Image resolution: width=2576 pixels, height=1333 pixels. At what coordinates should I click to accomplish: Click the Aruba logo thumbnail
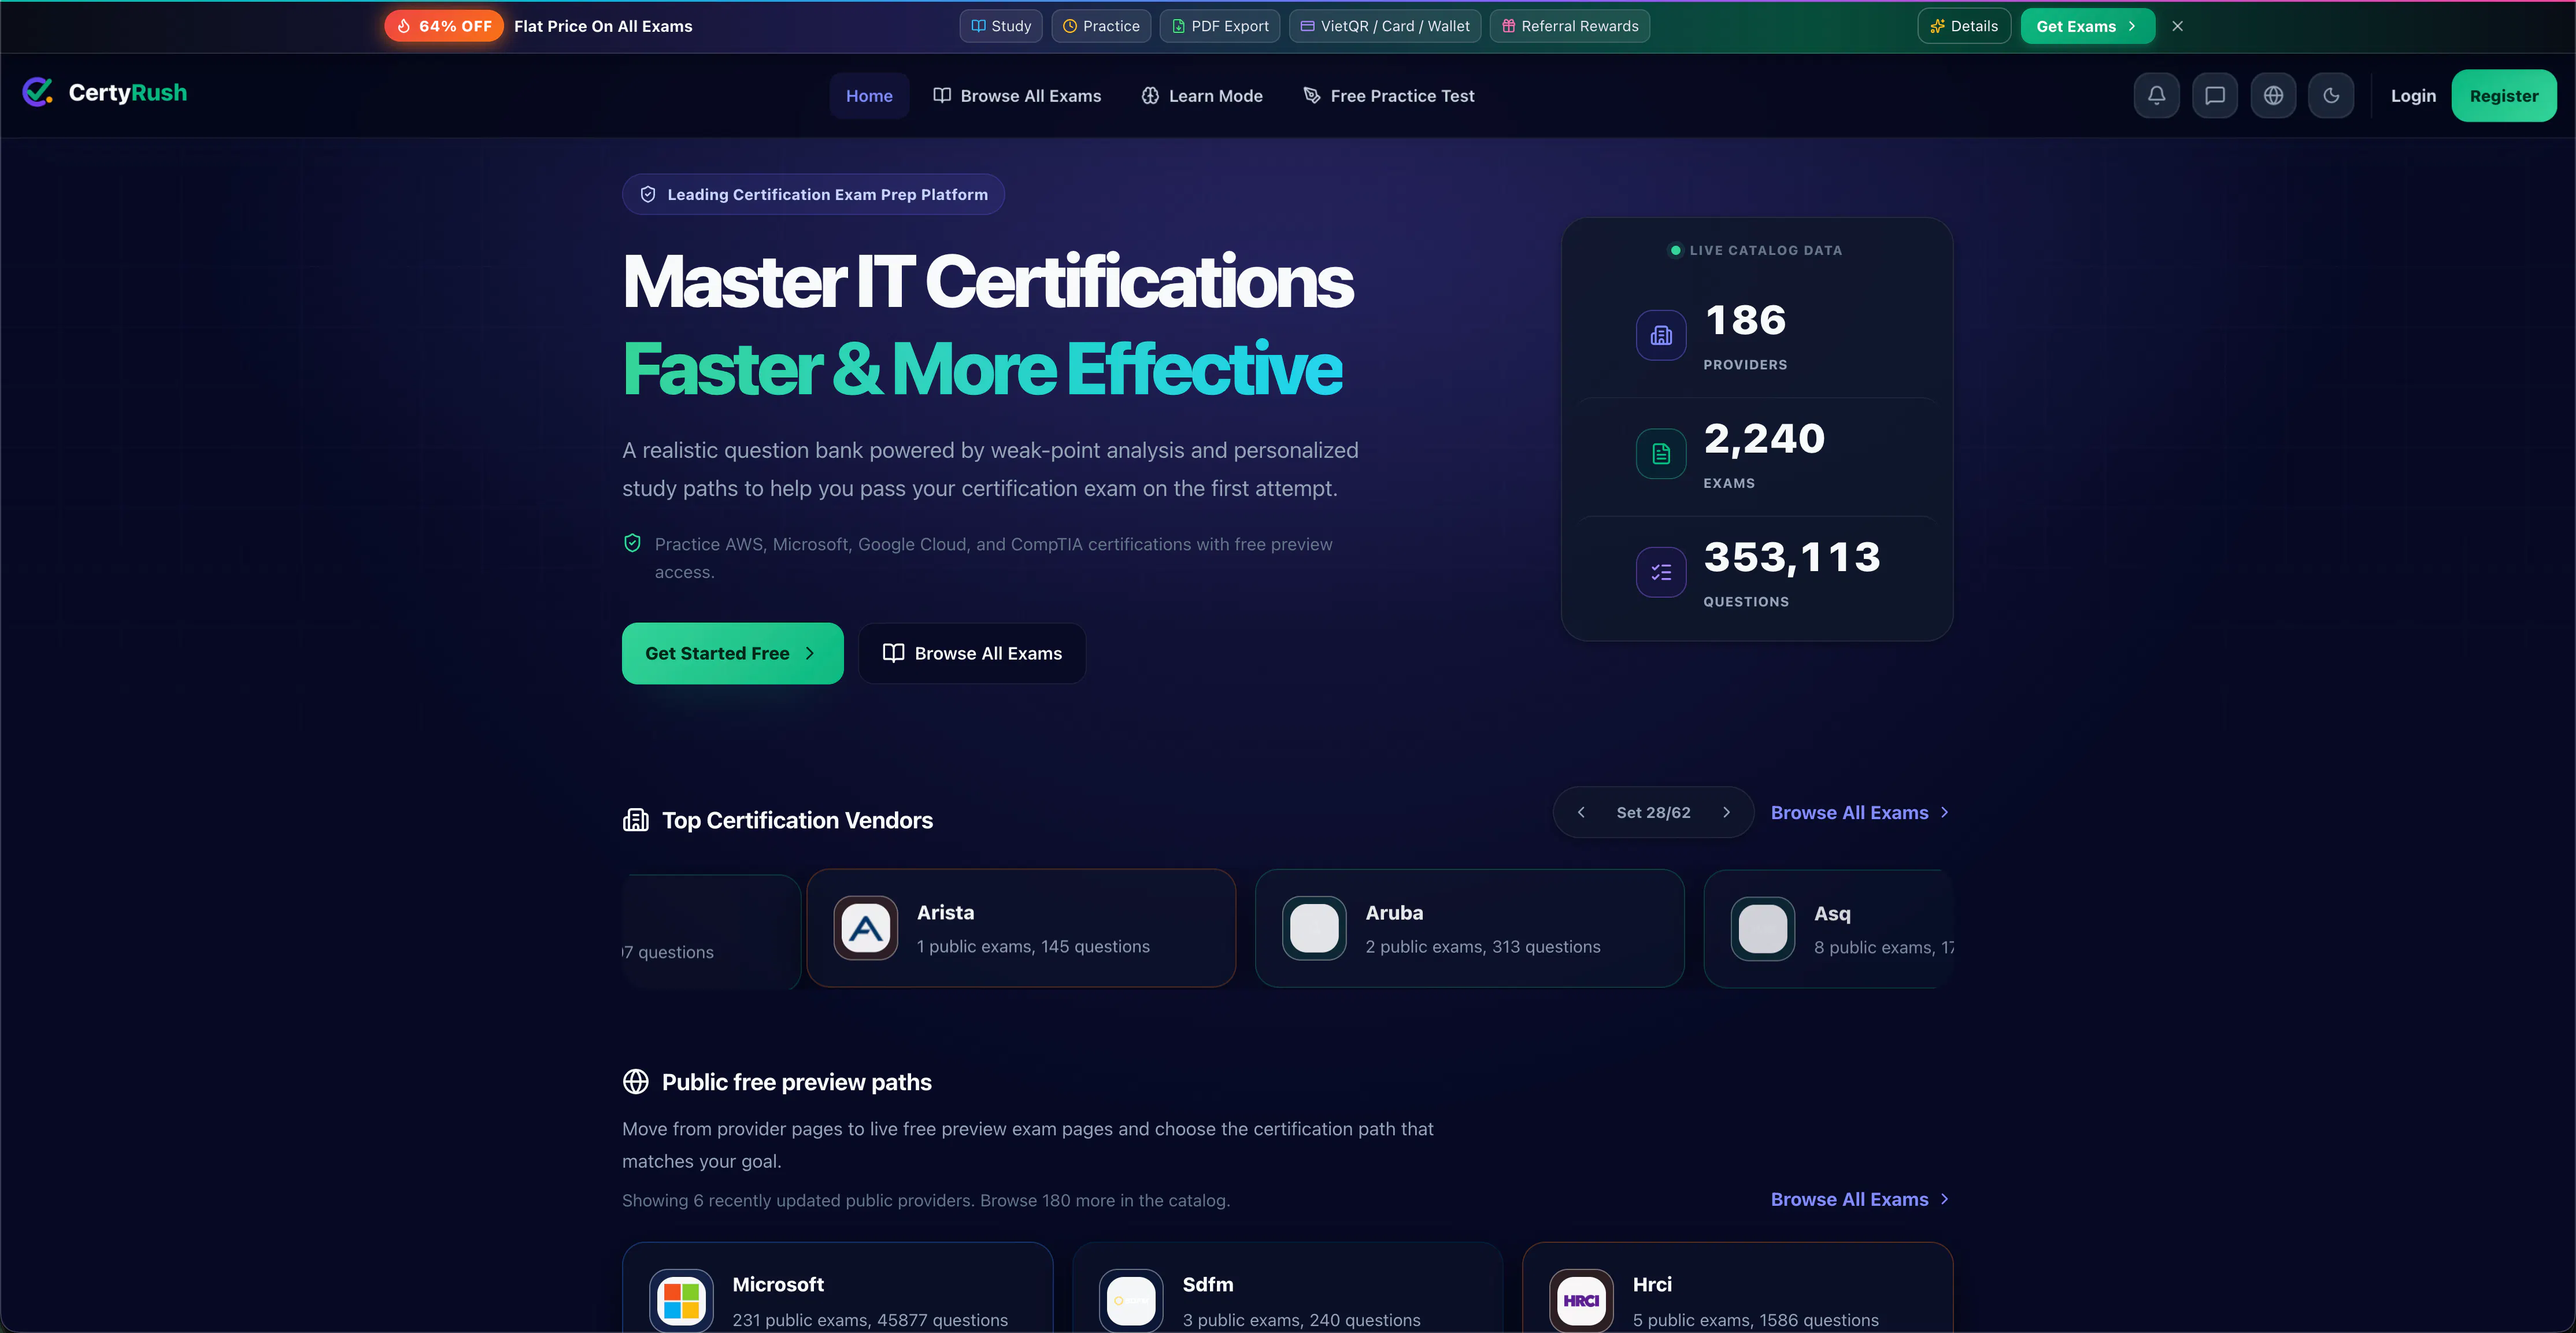pos(1314,928)
